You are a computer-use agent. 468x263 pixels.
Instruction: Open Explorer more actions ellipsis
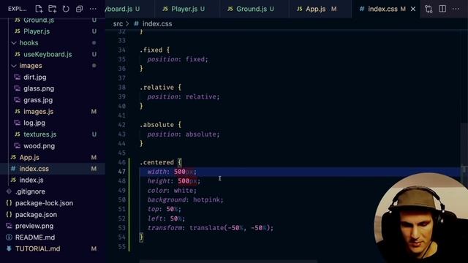(x=93, y=9)
